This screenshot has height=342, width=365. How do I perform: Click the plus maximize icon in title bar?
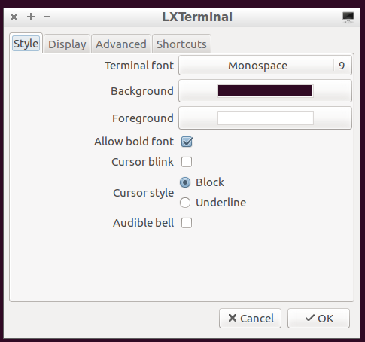coord(31,17)
